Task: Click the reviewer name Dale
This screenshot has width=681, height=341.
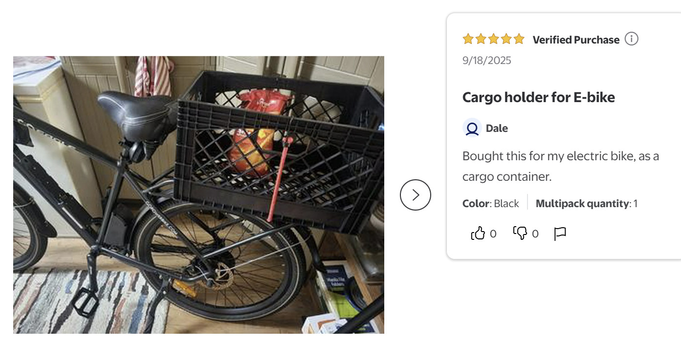Action: pyautogui.click(x=497, y=128)
